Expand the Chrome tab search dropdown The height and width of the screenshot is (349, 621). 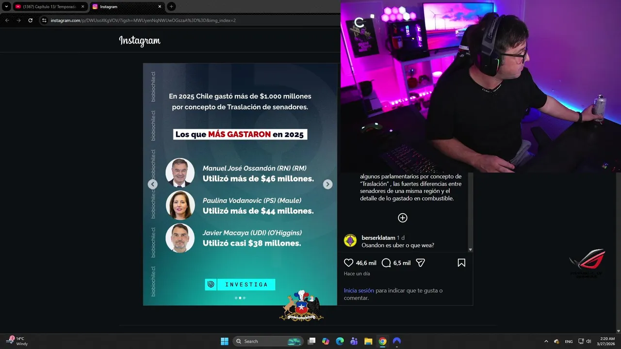[6, 6]
